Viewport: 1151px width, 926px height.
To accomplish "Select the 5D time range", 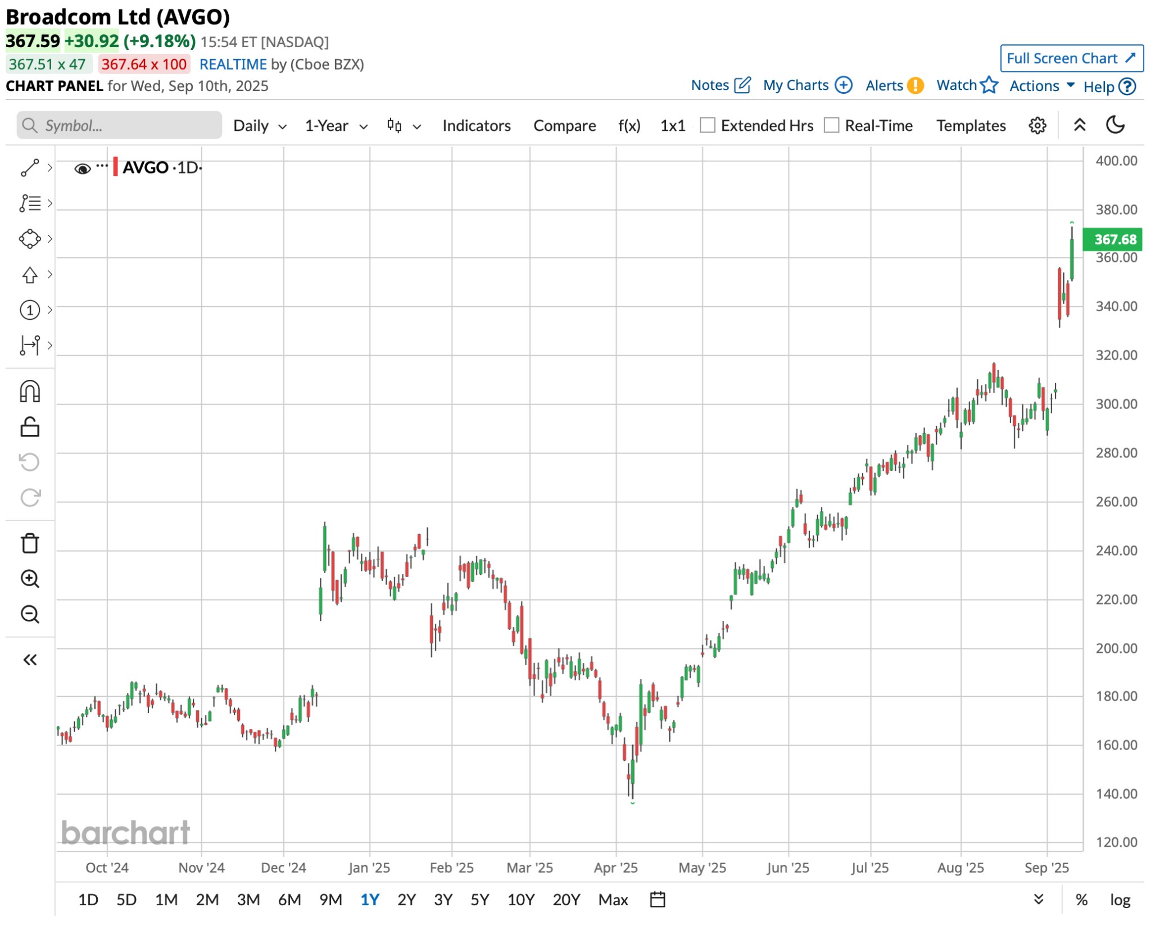I will pyautogui.click(x=126, y=900).
